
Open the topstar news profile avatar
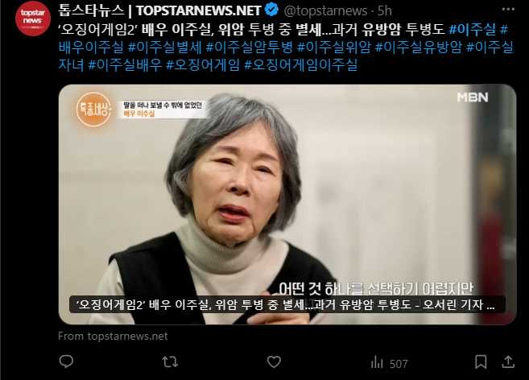click(x=33, y=19)
